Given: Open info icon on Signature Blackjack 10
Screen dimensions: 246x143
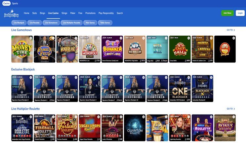Looking at the screenshot, I should [x=143, y=77].
